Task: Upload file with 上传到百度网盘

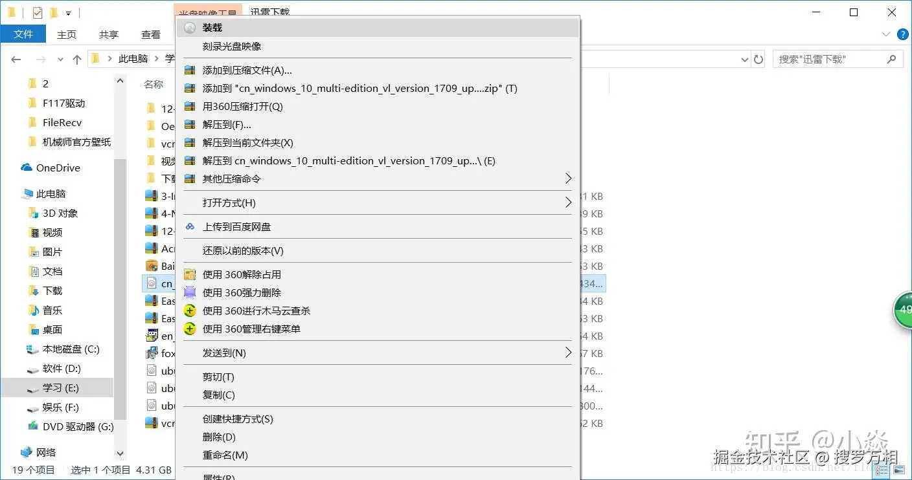Action: [378, 227]
